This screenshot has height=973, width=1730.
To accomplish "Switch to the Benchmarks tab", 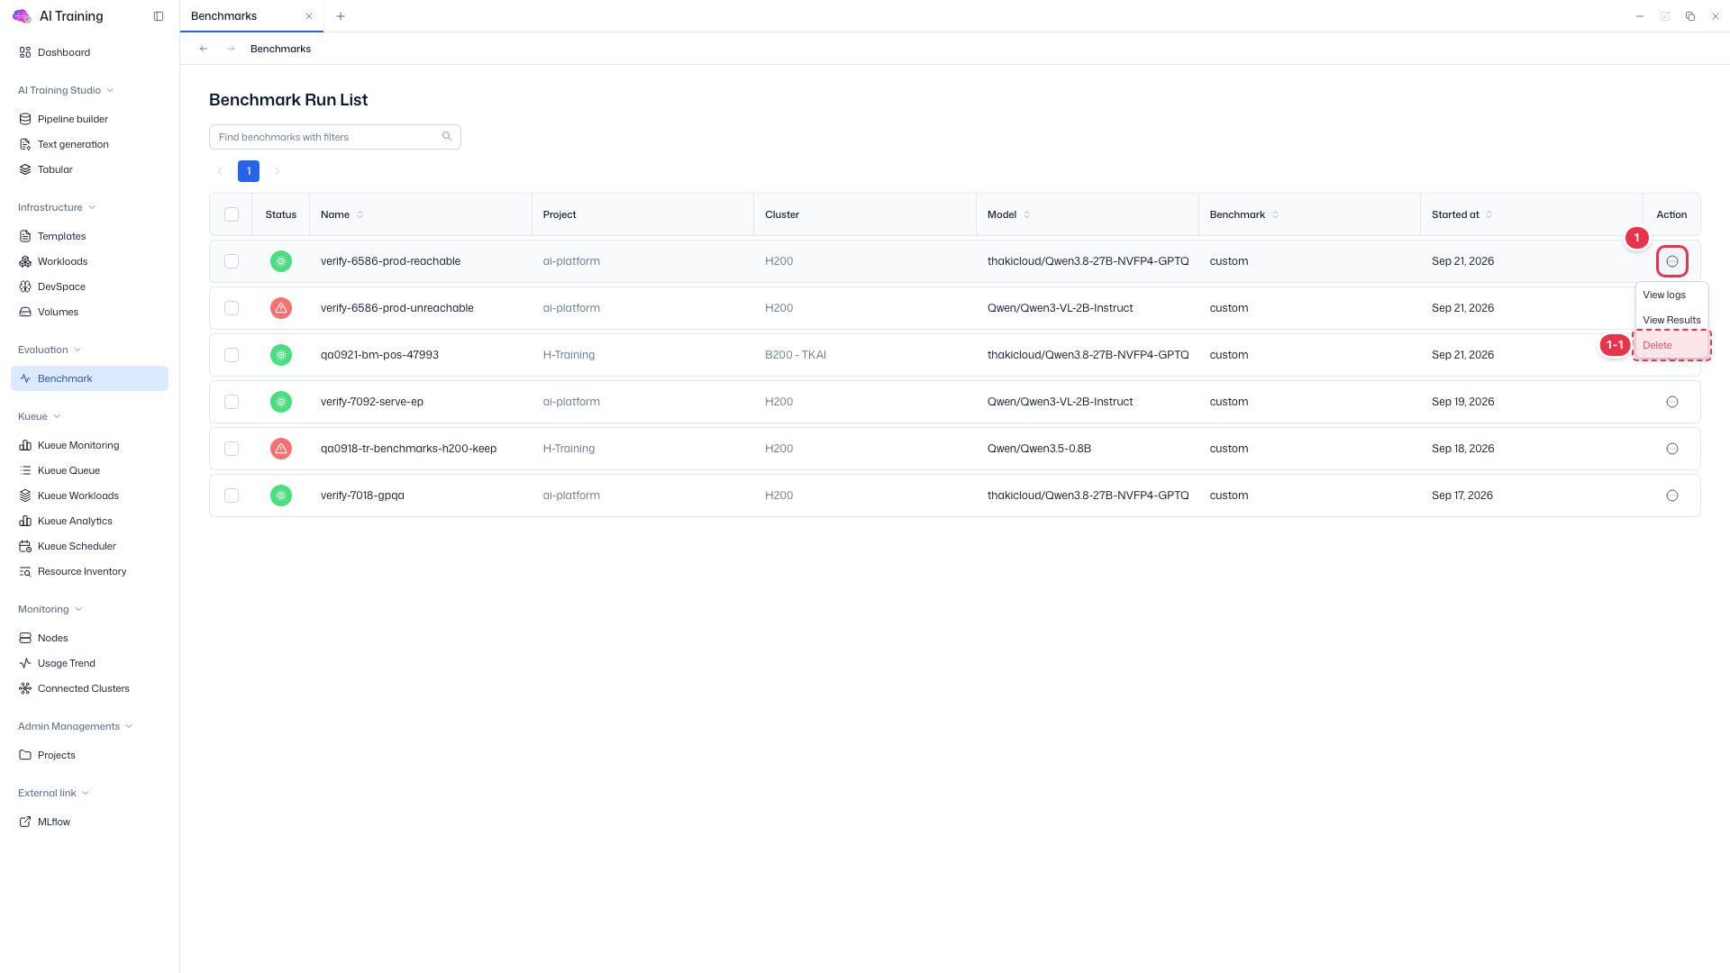I will 251,16.
